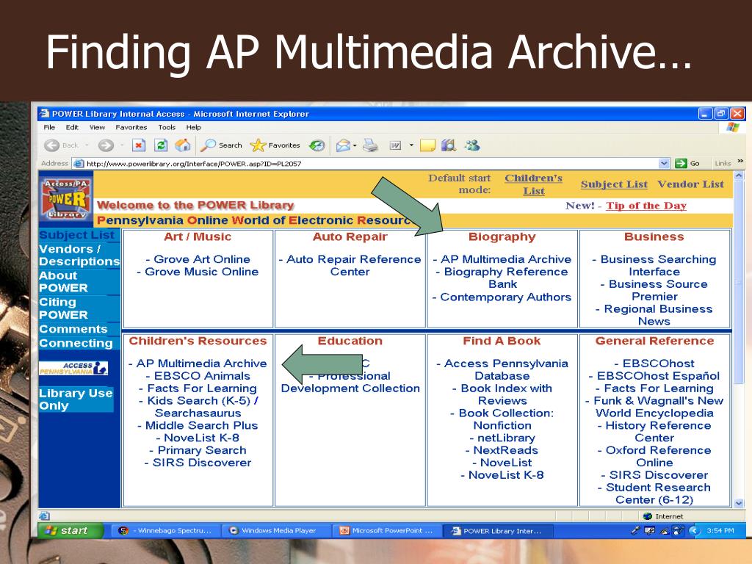This screenshot has height=564, width=752.
Task: Print the page with printer icon
Action: point(370,145)
